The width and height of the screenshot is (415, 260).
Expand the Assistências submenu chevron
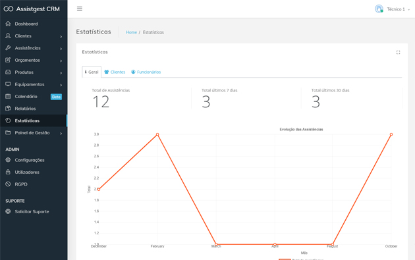[61, 49]
